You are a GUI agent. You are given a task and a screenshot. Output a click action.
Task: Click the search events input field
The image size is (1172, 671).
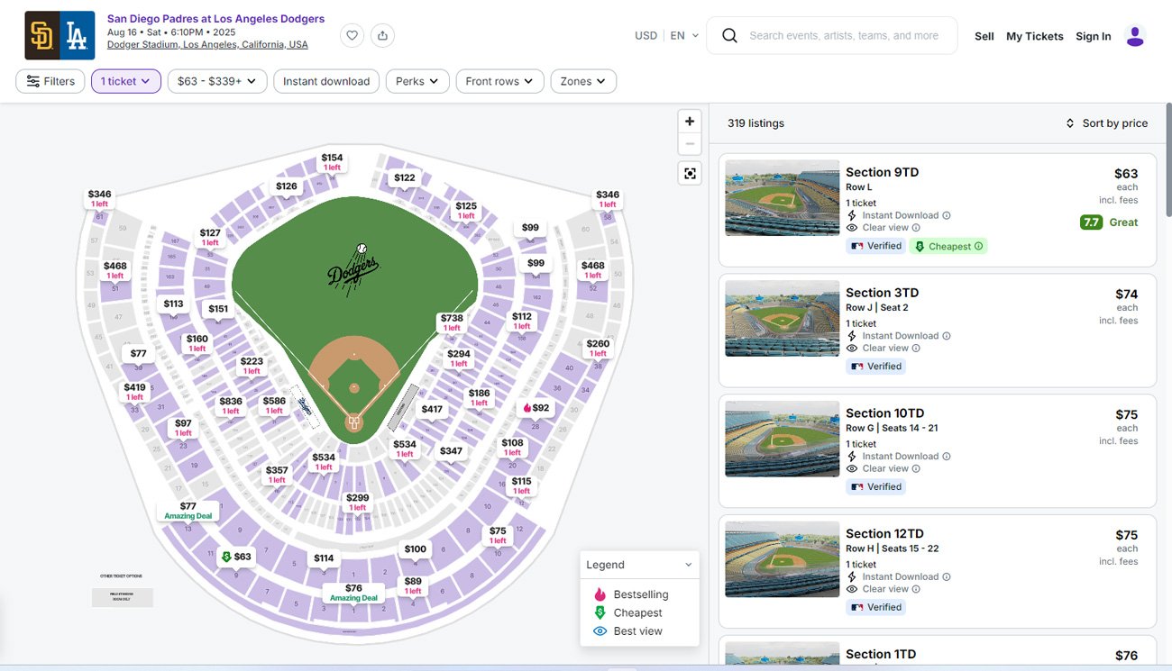844,36
